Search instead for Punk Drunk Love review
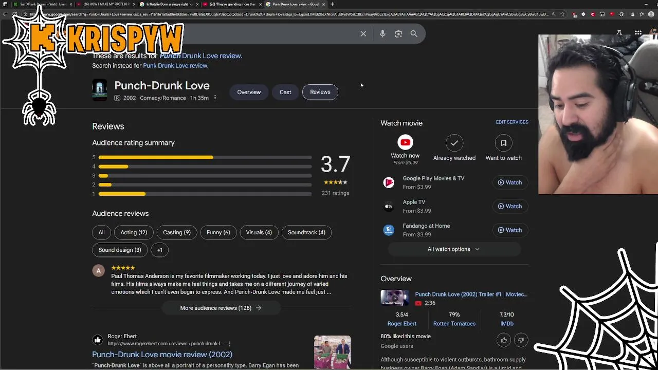Image resolution: width=658 pixels, height=370 pixels. coord(175,66)
